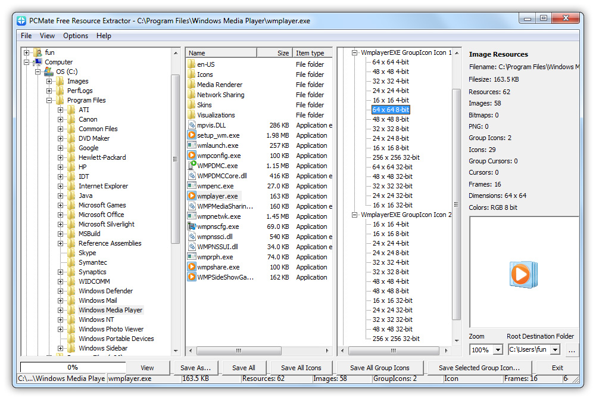
Task: Click the en-US folder icon
Action: click(x=191, y=64)
